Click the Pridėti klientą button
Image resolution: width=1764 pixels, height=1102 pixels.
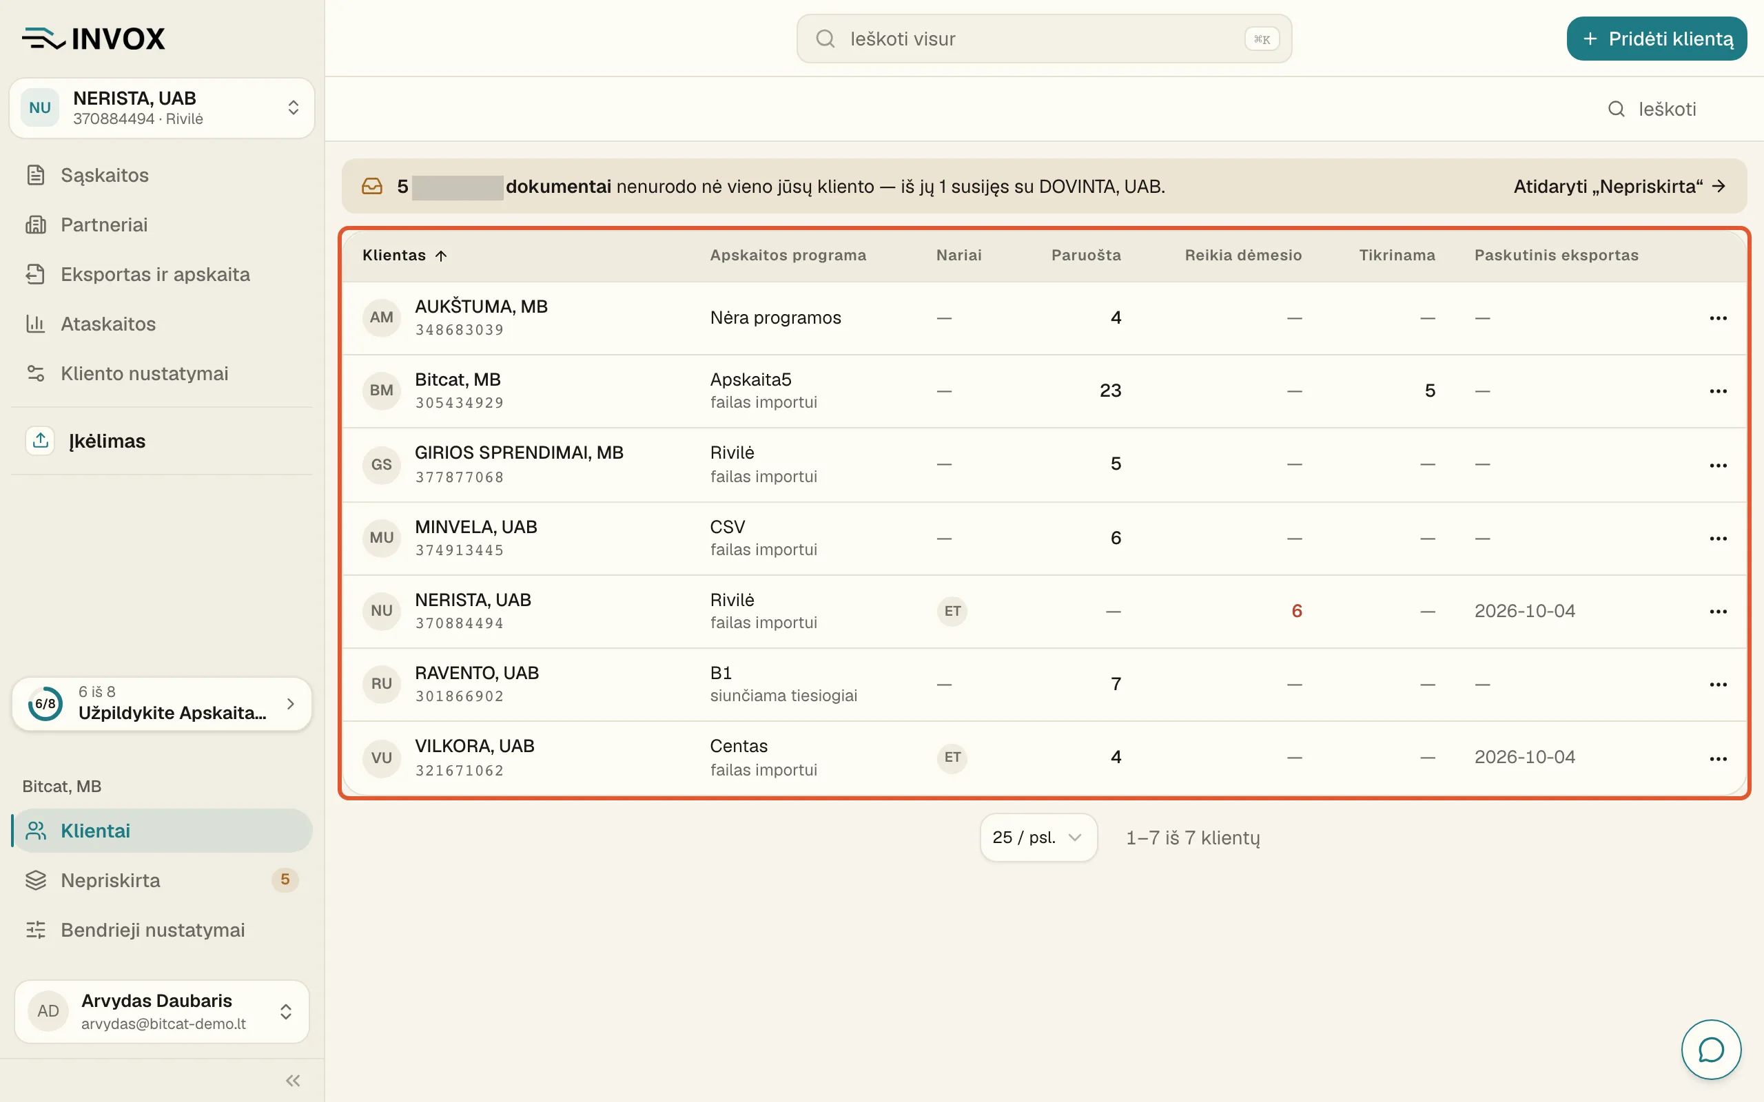1656,39
